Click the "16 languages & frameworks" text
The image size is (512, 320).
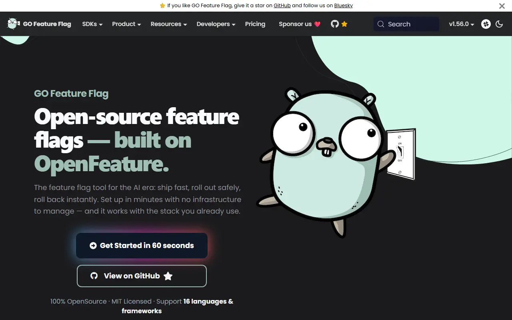[178, 306]
